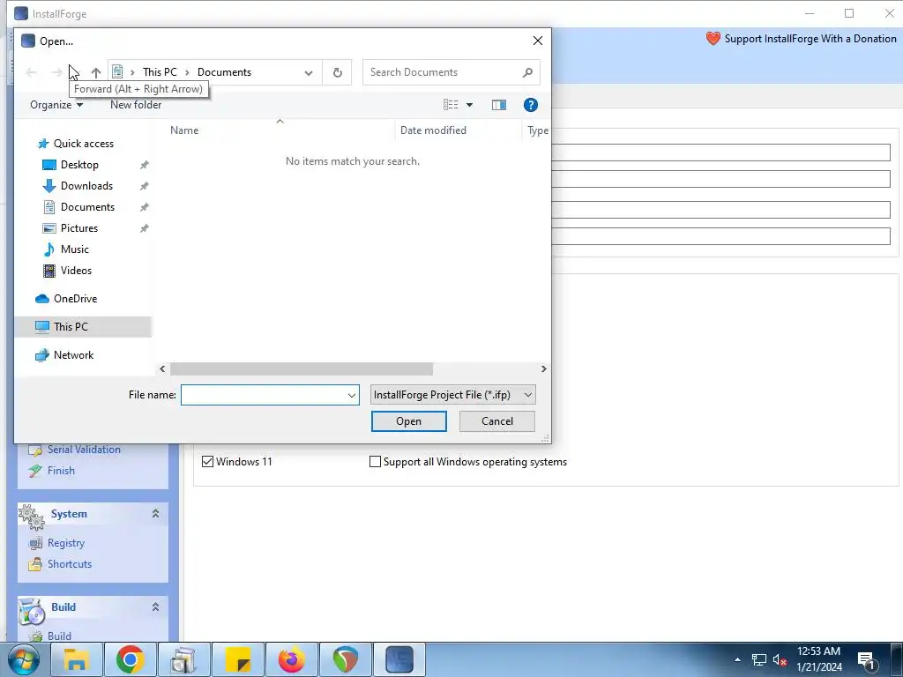Open Shortcuts section in InstallForge sidebar
Viewport: 903px width, 677px height.
(70, 564)
